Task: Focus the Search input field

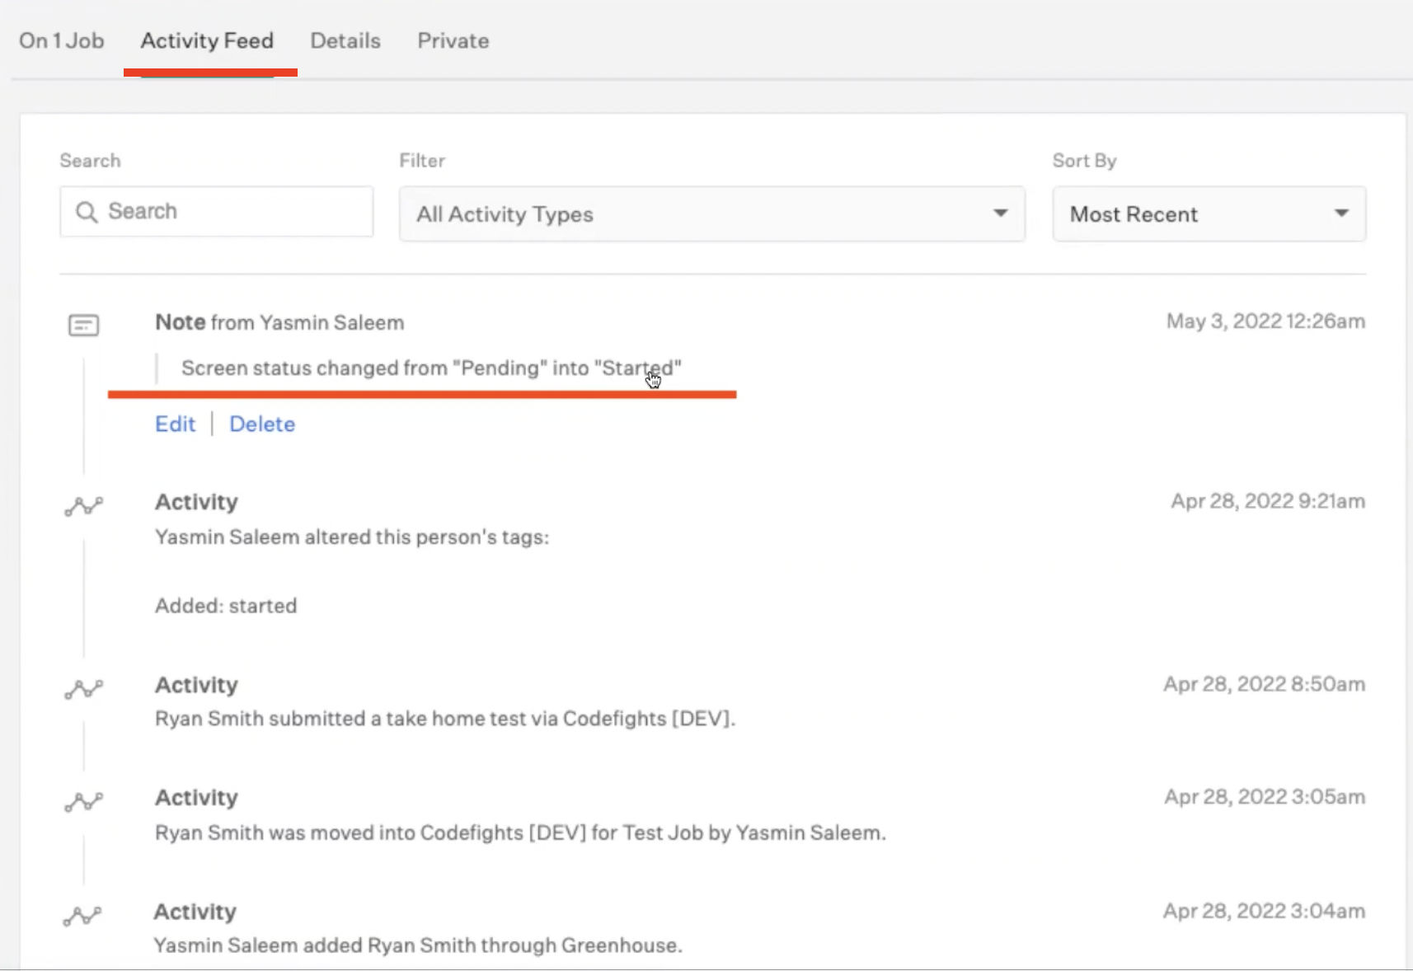Action: click(x=217, y=212)
